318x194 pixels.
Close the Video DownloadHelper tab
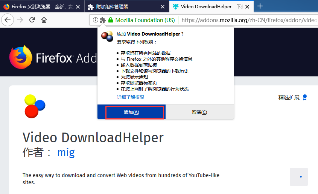click(x=247, y=7)
